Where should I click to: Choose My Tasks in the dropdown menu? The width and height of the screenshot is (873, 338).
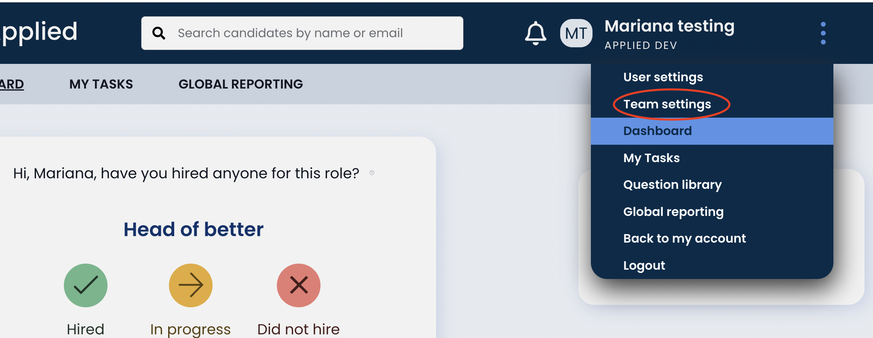pos(652,158)
